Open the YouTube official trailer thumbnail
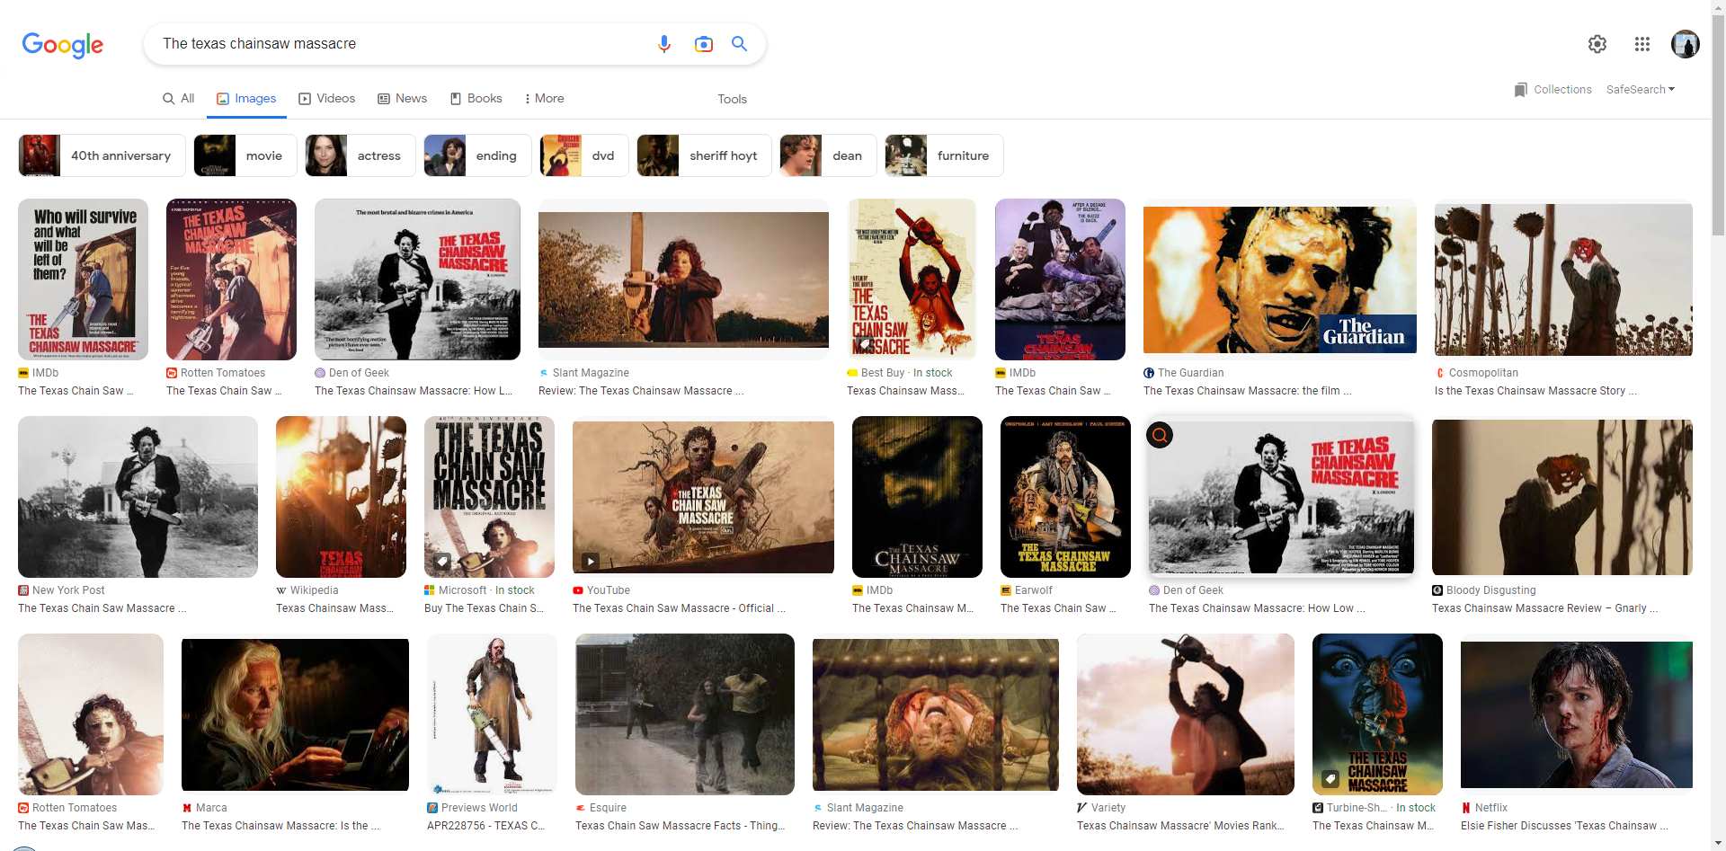 pos(703,496)
